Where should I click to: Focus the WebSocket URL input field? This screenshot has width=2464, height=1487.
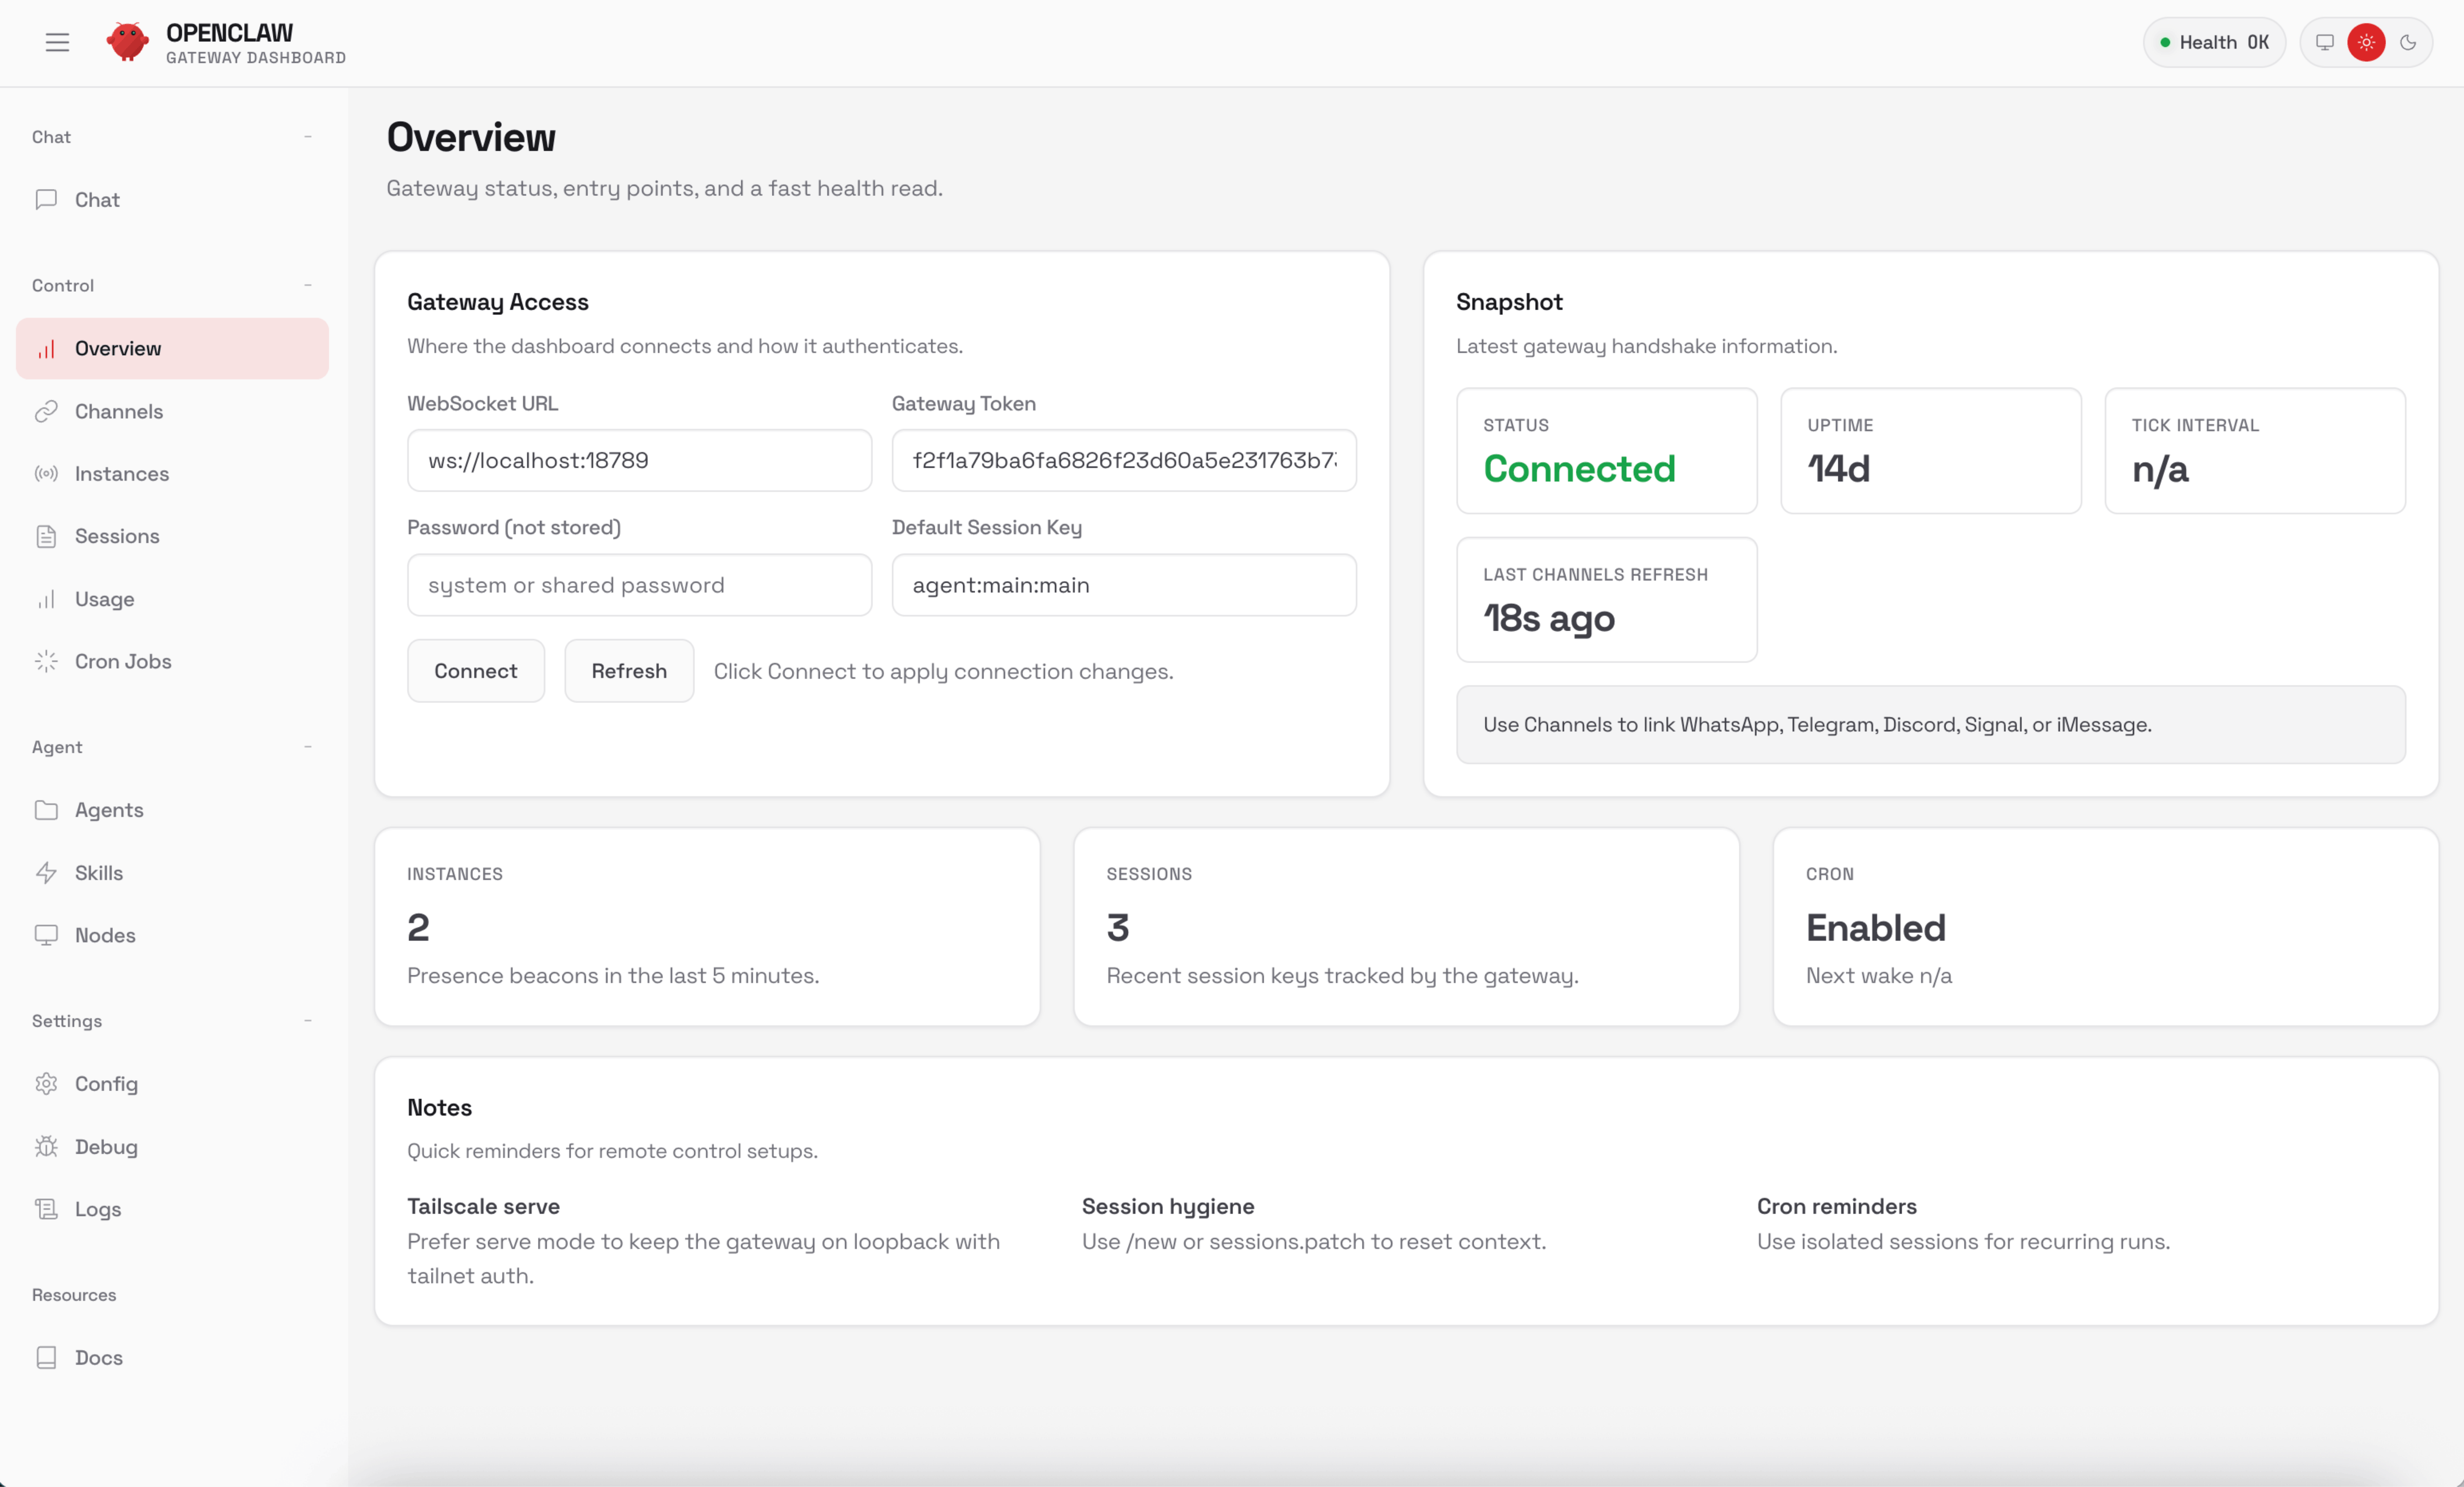639,461
